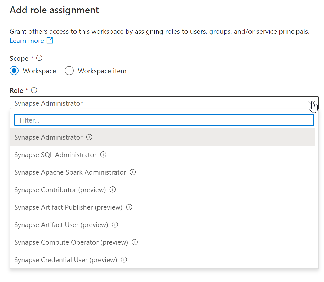Click the external link icon after Learn more
The height and width of the screenshot is (282, 324).
pos(50,40)
